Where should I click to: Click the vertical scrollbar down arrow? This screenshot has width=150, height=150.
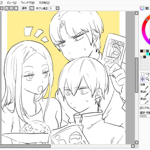click(136, 142)
